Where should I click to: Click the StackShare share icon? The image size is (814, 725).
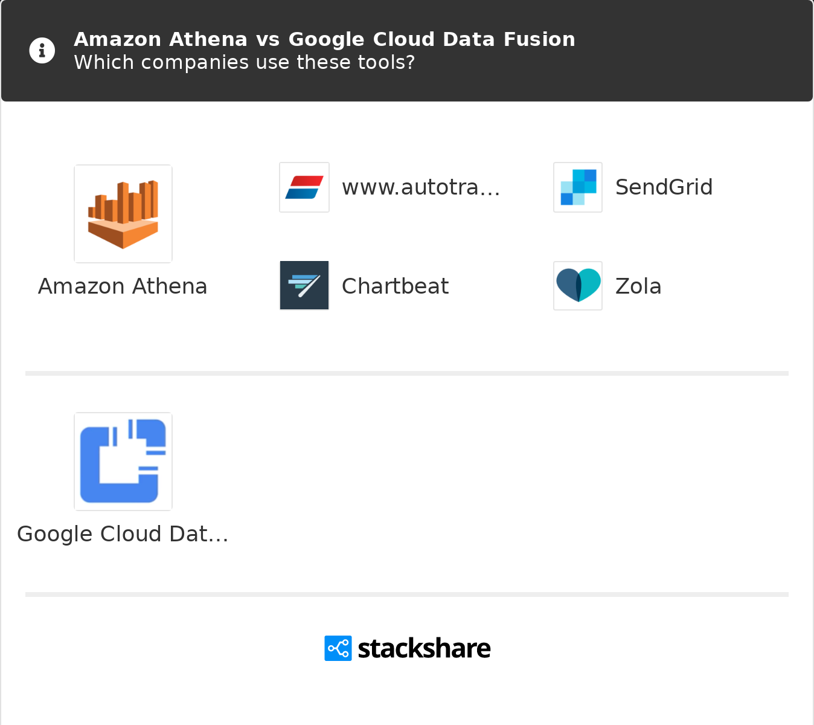point(338,648)
